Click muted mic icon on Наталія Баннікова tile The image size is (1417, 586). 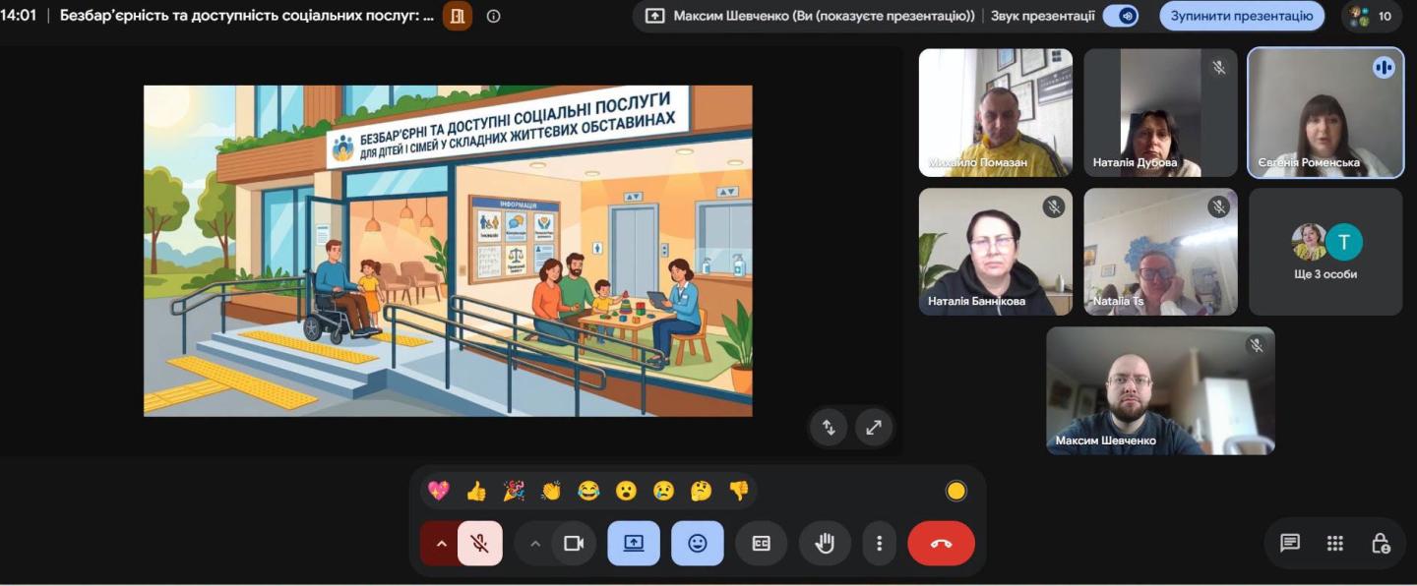pos(1054,206)
